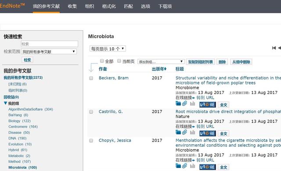Open AlgorithmDataSoftare (304) group

tap(31, 109)
